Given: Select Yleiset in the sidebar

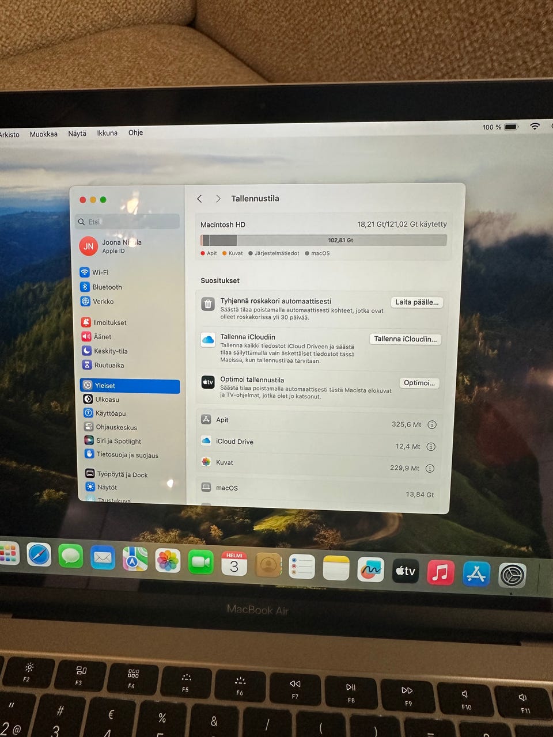Looking at the screenshot, I should (x=130, y=386).
